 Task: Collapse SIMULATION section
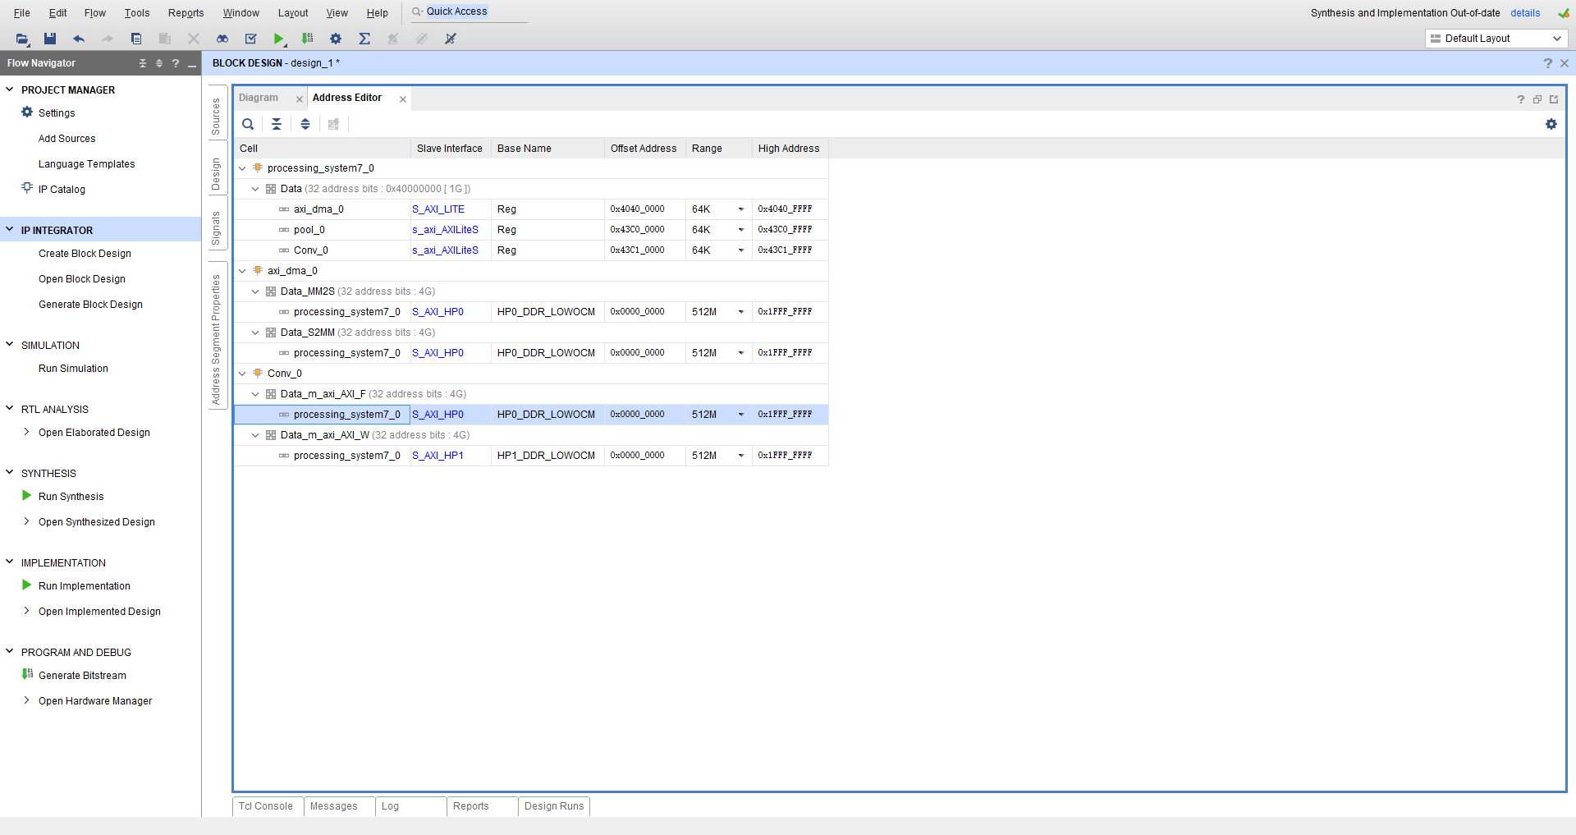coord(10,345)
